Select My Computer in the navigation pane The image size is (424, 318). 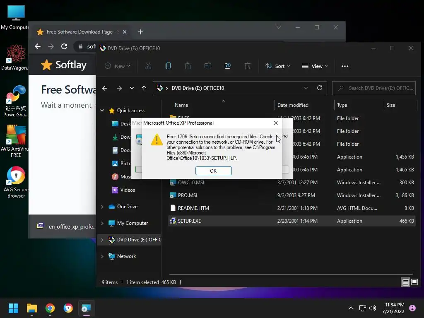[132, 223]
